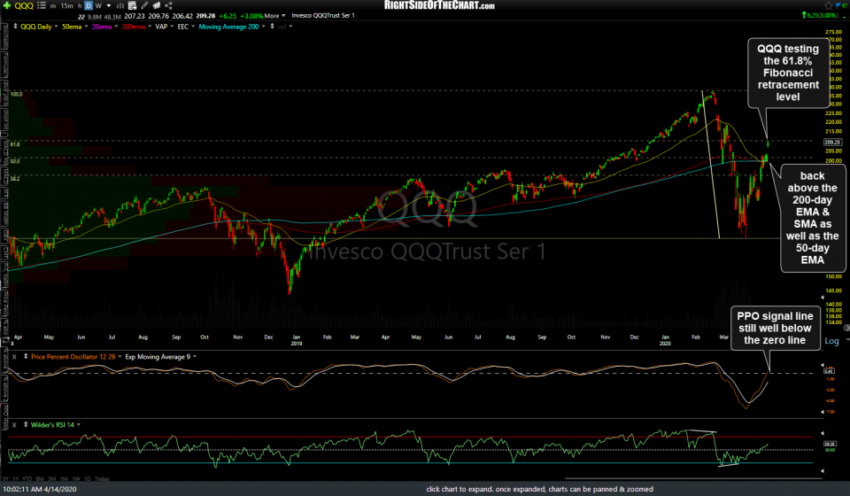The height and width of the screenshot is (496, 850).
Task: Close the Price Percent Oscillator pane with X
Action: point(14,357)
